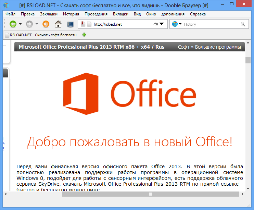
Task: Open the Справка menu
Action: click(198, 14)
